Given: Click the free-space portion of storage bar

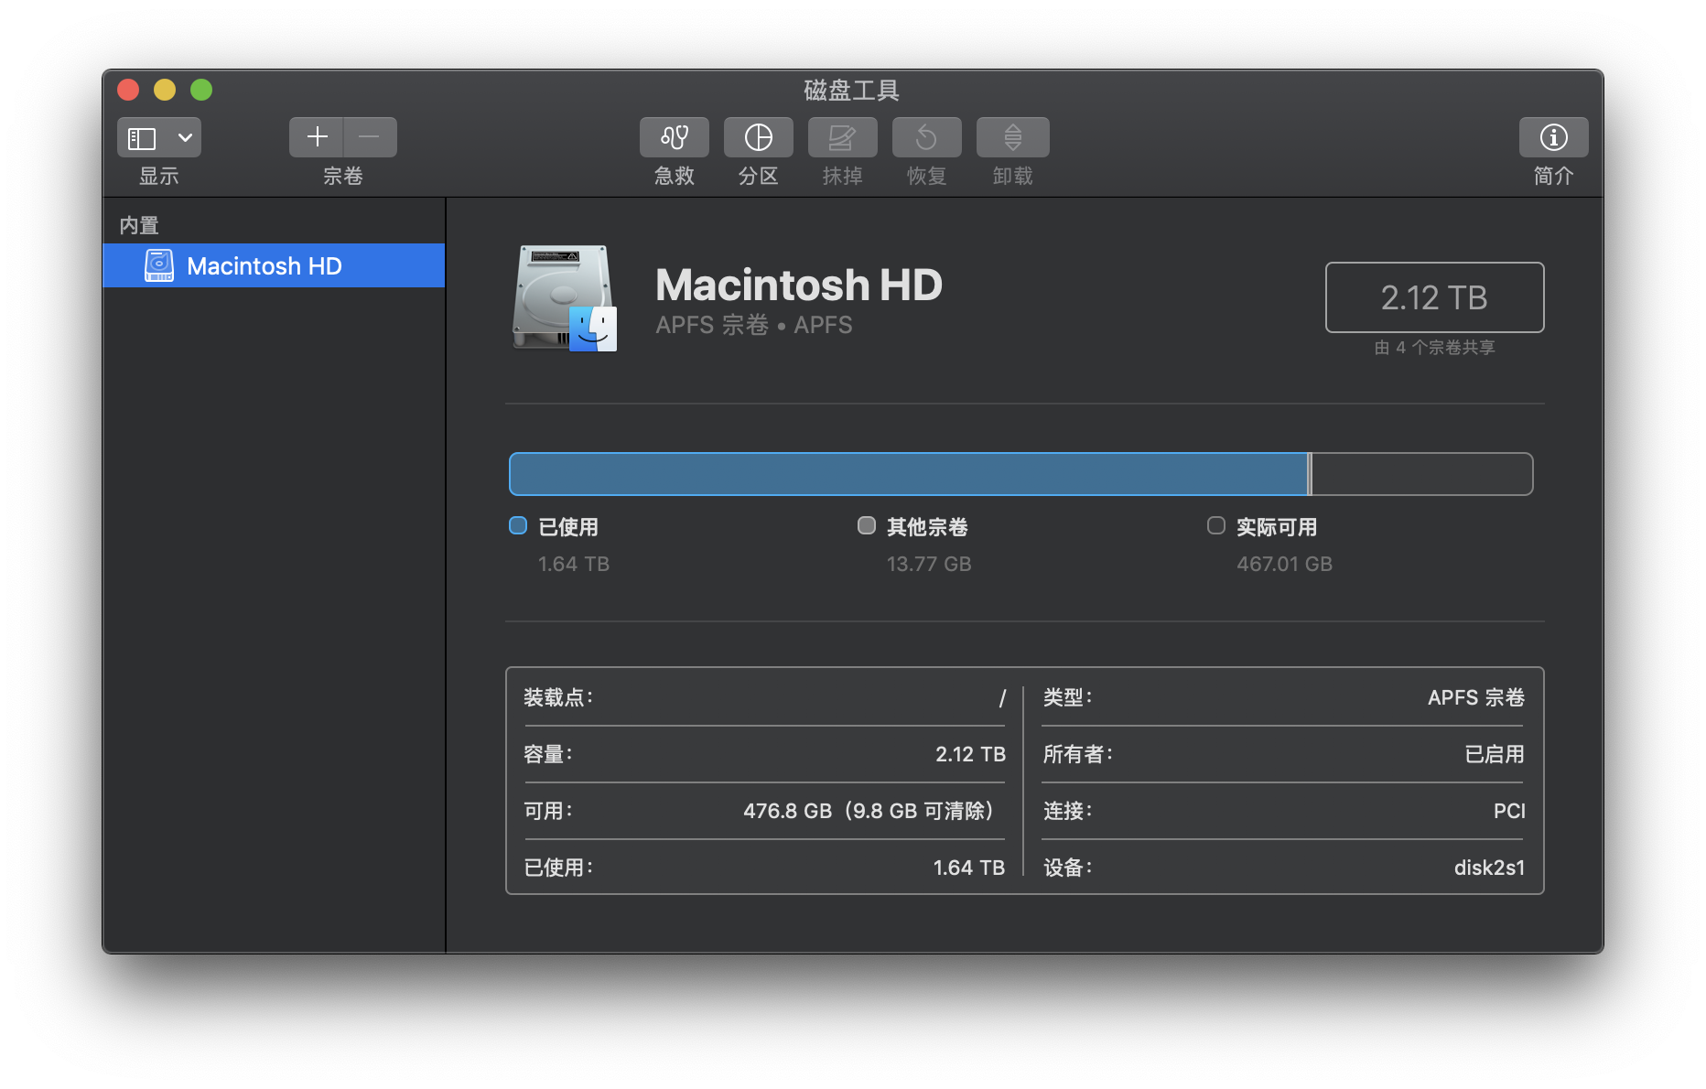Looking at the screenshot, I should pos(1422,474).
